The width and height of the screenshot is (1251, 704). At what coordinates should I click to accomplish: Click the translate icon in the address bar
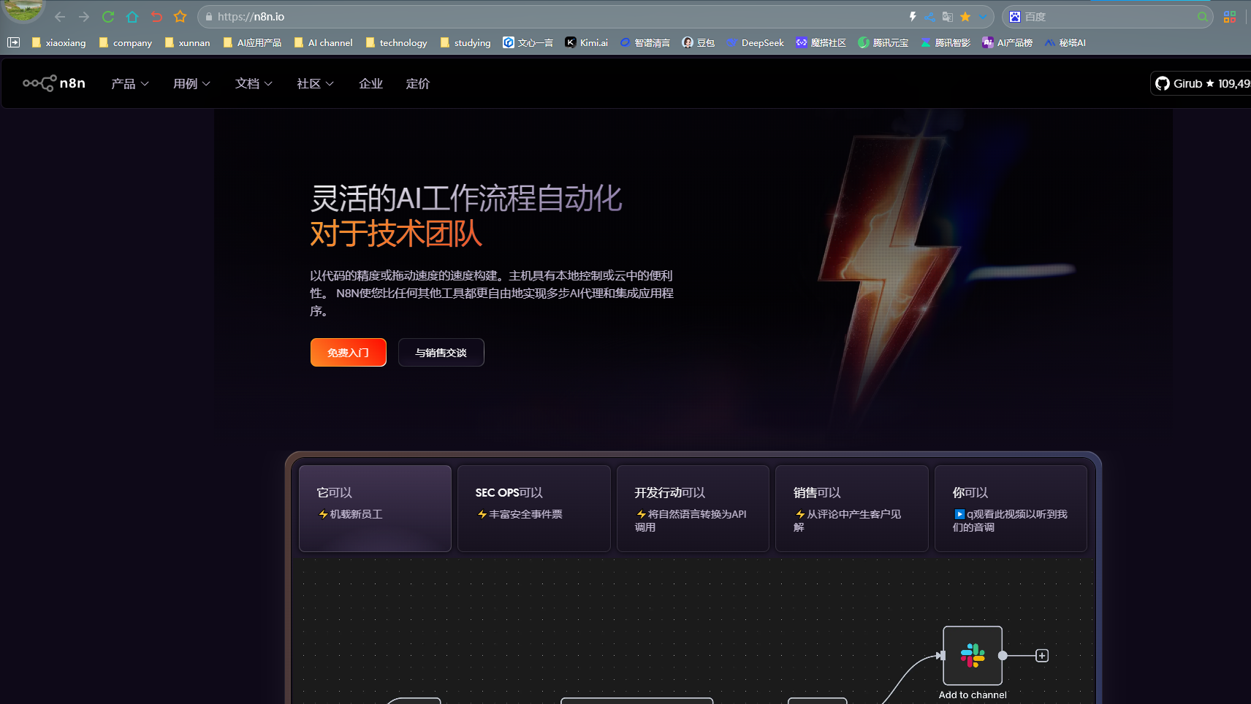tap(948, 17)
